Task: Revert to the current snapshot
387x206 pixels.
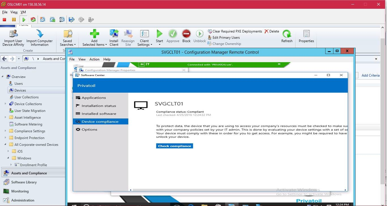Action: coord(52,19)
